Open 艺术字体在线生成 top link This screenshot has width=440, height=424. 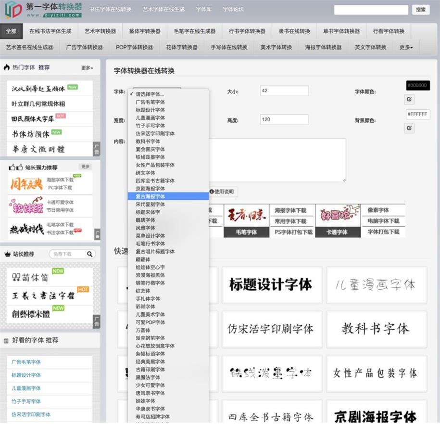tap(163, 9)
